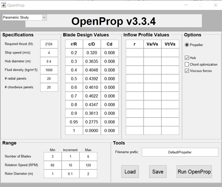Select the Rotation Speed Max field
222x187 pixels.
pyautogui.click(x=88, y=165)
